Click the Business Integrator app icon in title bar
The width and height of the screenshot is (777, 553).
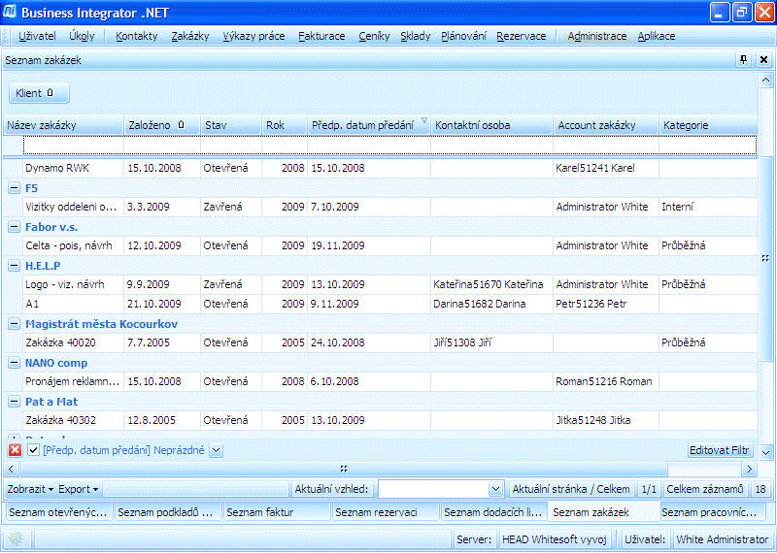point(10,12)
